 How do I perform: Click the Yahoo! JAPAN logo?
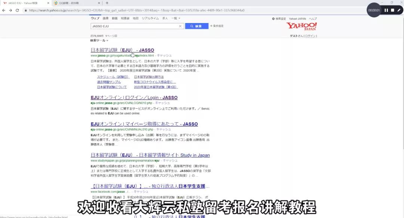click(x=302, y=26)
